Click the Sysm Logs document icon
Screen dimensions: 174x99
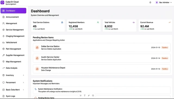click(x=4, y=96)
